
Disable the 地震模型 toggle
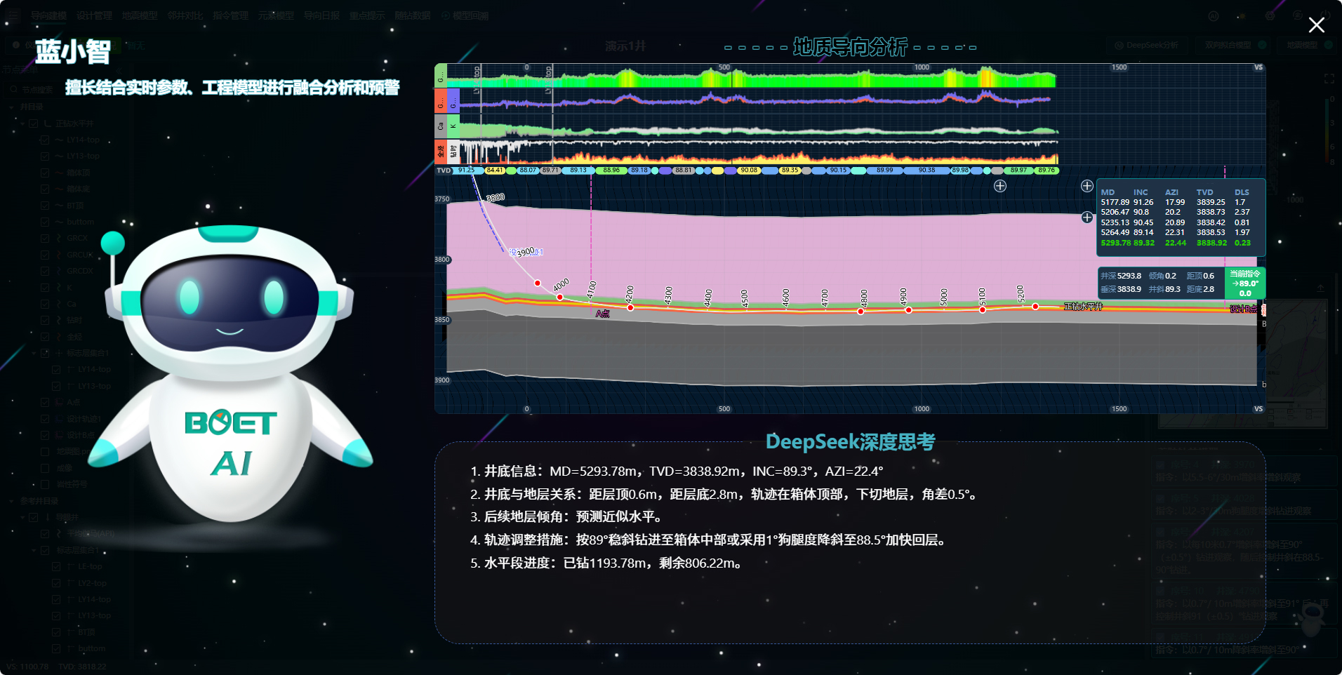click(x=1329, y=45)
